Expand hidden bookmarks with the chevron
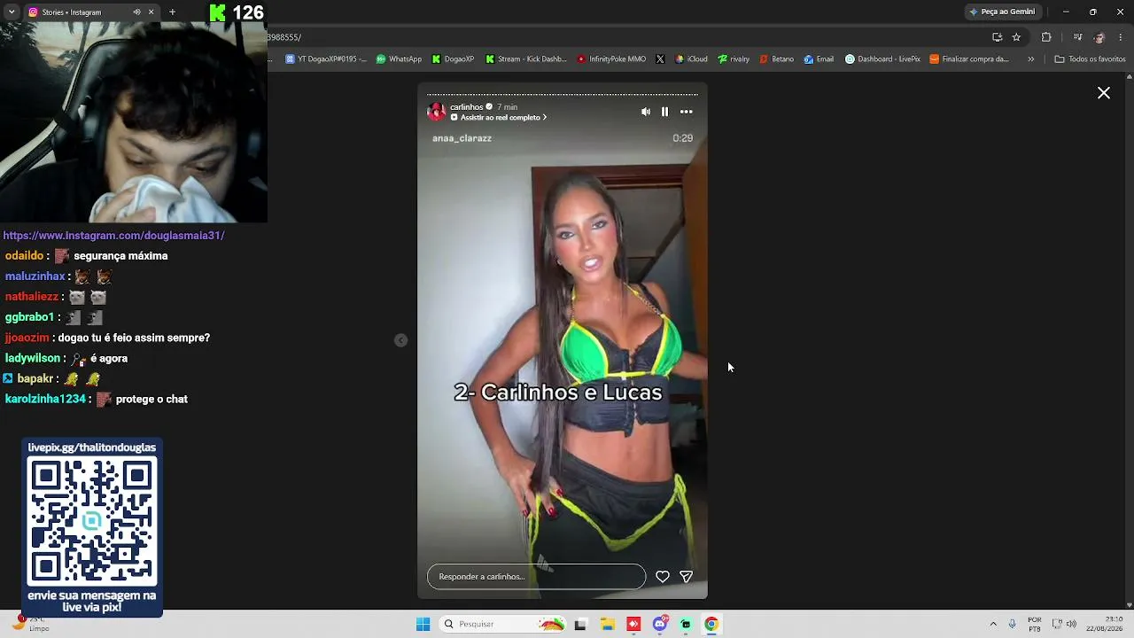 tap(1030, 59)
